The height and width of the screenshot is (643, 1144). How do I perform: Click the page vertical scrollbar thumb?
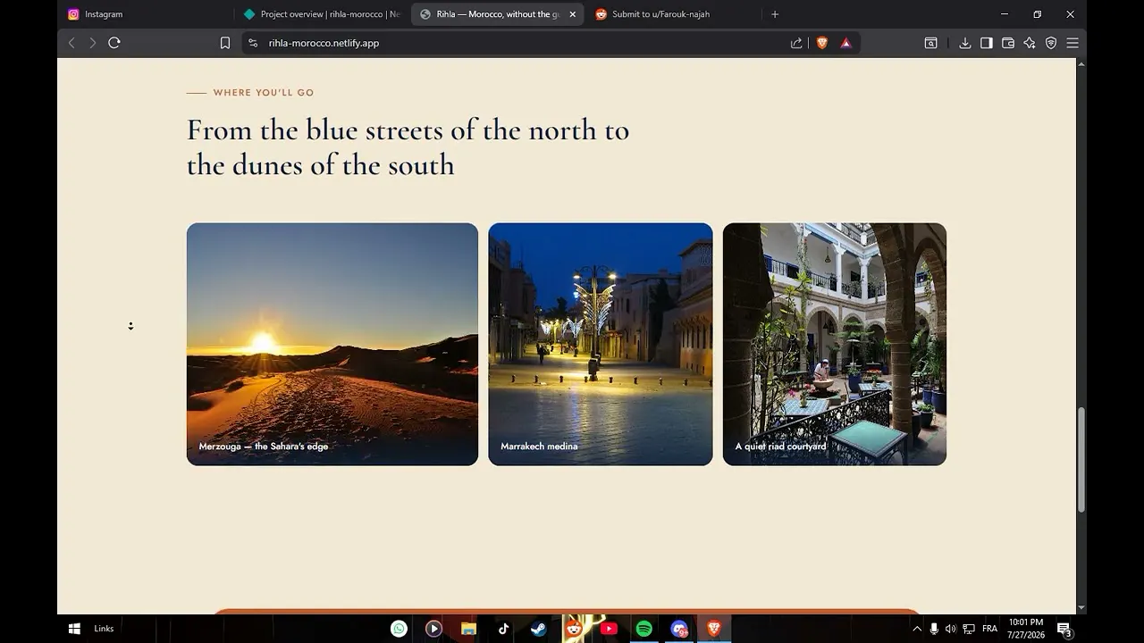tap(1081, 460)
